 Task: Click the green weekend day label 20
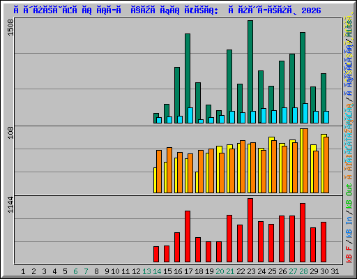coord(220,271)
